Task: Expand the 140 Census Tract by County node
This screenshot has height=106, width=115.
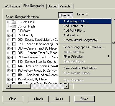Action: (9, 62)
